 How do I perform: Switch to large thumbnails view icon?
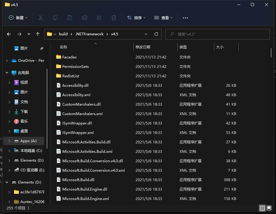point(269,208)
